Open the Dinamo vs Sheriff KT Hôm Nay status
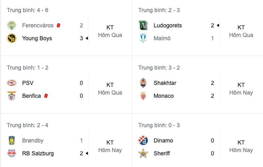This screenshot has width=263, height=167. click(241, 146)
